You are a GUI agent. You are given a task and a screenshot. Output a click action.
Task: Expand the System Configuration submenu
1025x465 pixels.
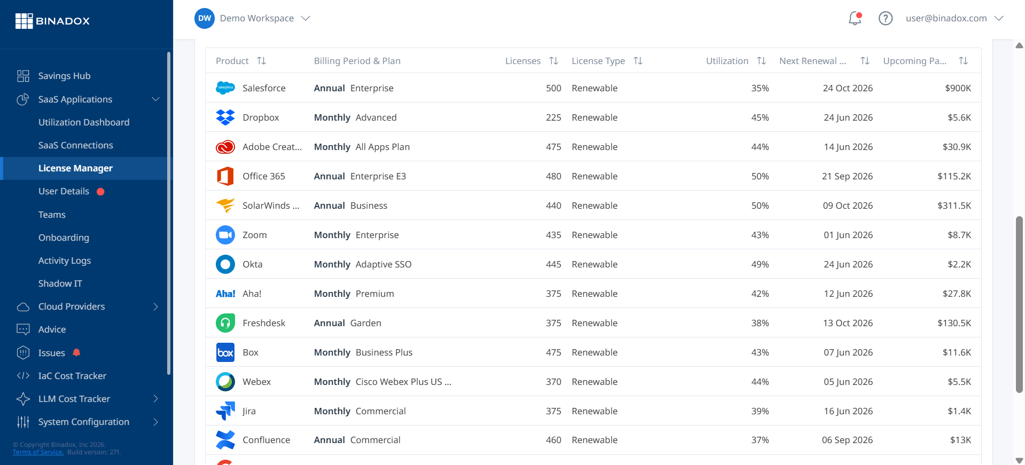coord(155,422)
